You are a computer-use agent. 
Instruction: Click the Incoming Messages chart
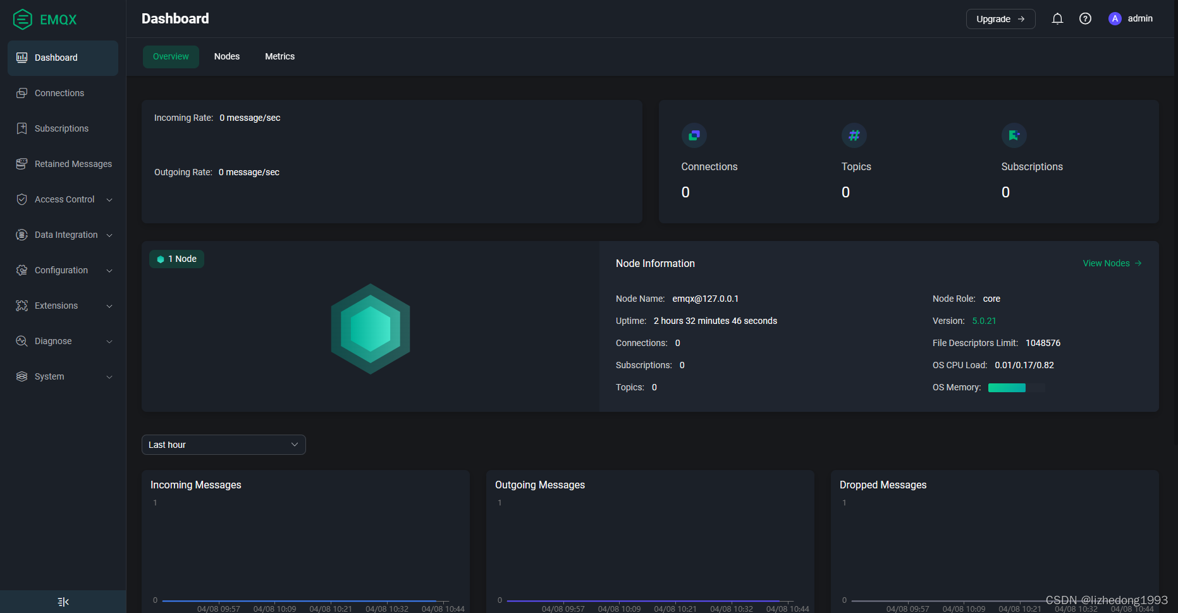[306, 542]
